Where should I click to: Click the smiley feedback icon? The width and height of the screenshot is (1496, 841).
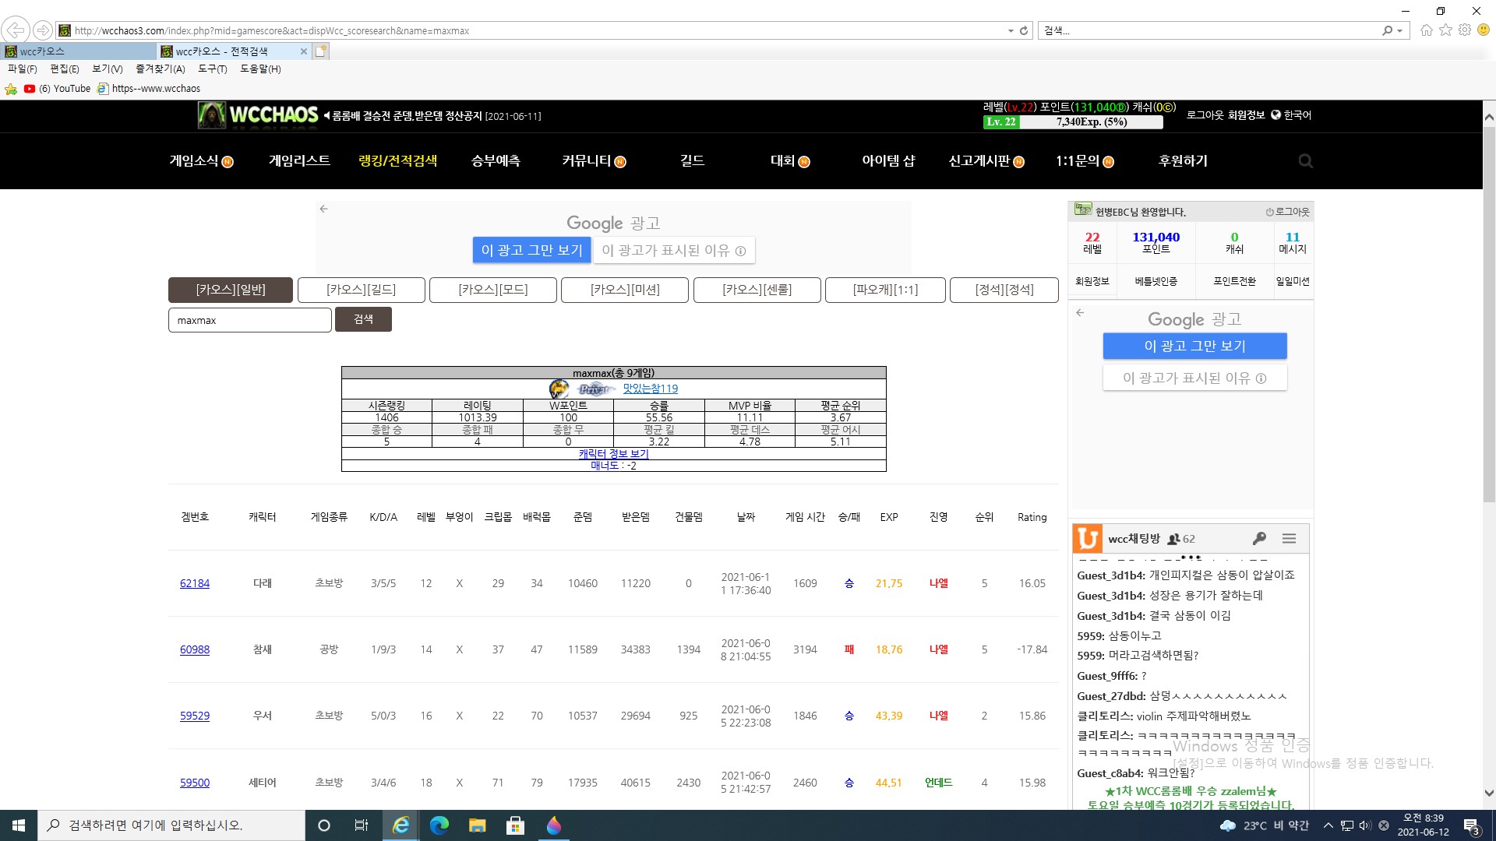point(1484,30)
